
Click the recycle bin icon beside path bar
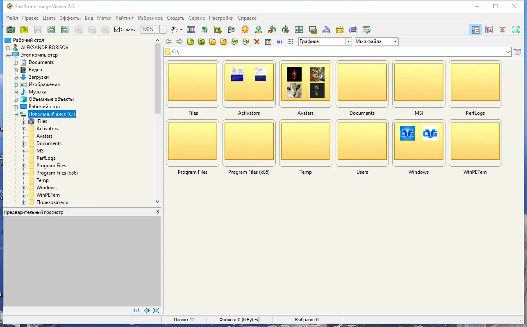(518, 52)
